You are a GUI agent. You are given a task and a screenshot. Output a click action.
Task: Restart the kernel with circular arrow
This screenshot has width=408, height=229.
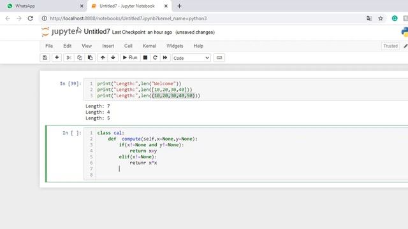point(155,58)
